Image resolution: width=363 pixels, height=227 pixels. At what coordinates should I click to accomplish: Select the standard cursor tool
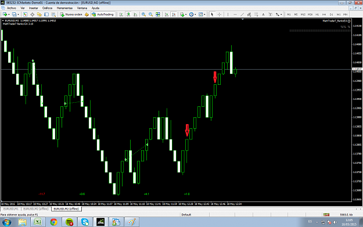coord(212,15)
